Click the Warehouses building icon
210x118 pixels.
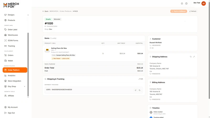(6, 35)
